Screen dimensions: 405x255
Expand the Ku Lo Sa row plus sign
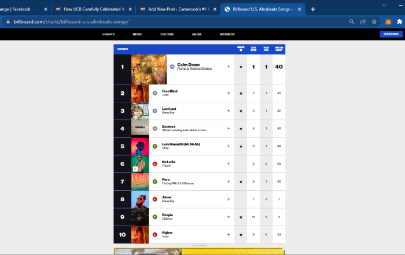229,164
